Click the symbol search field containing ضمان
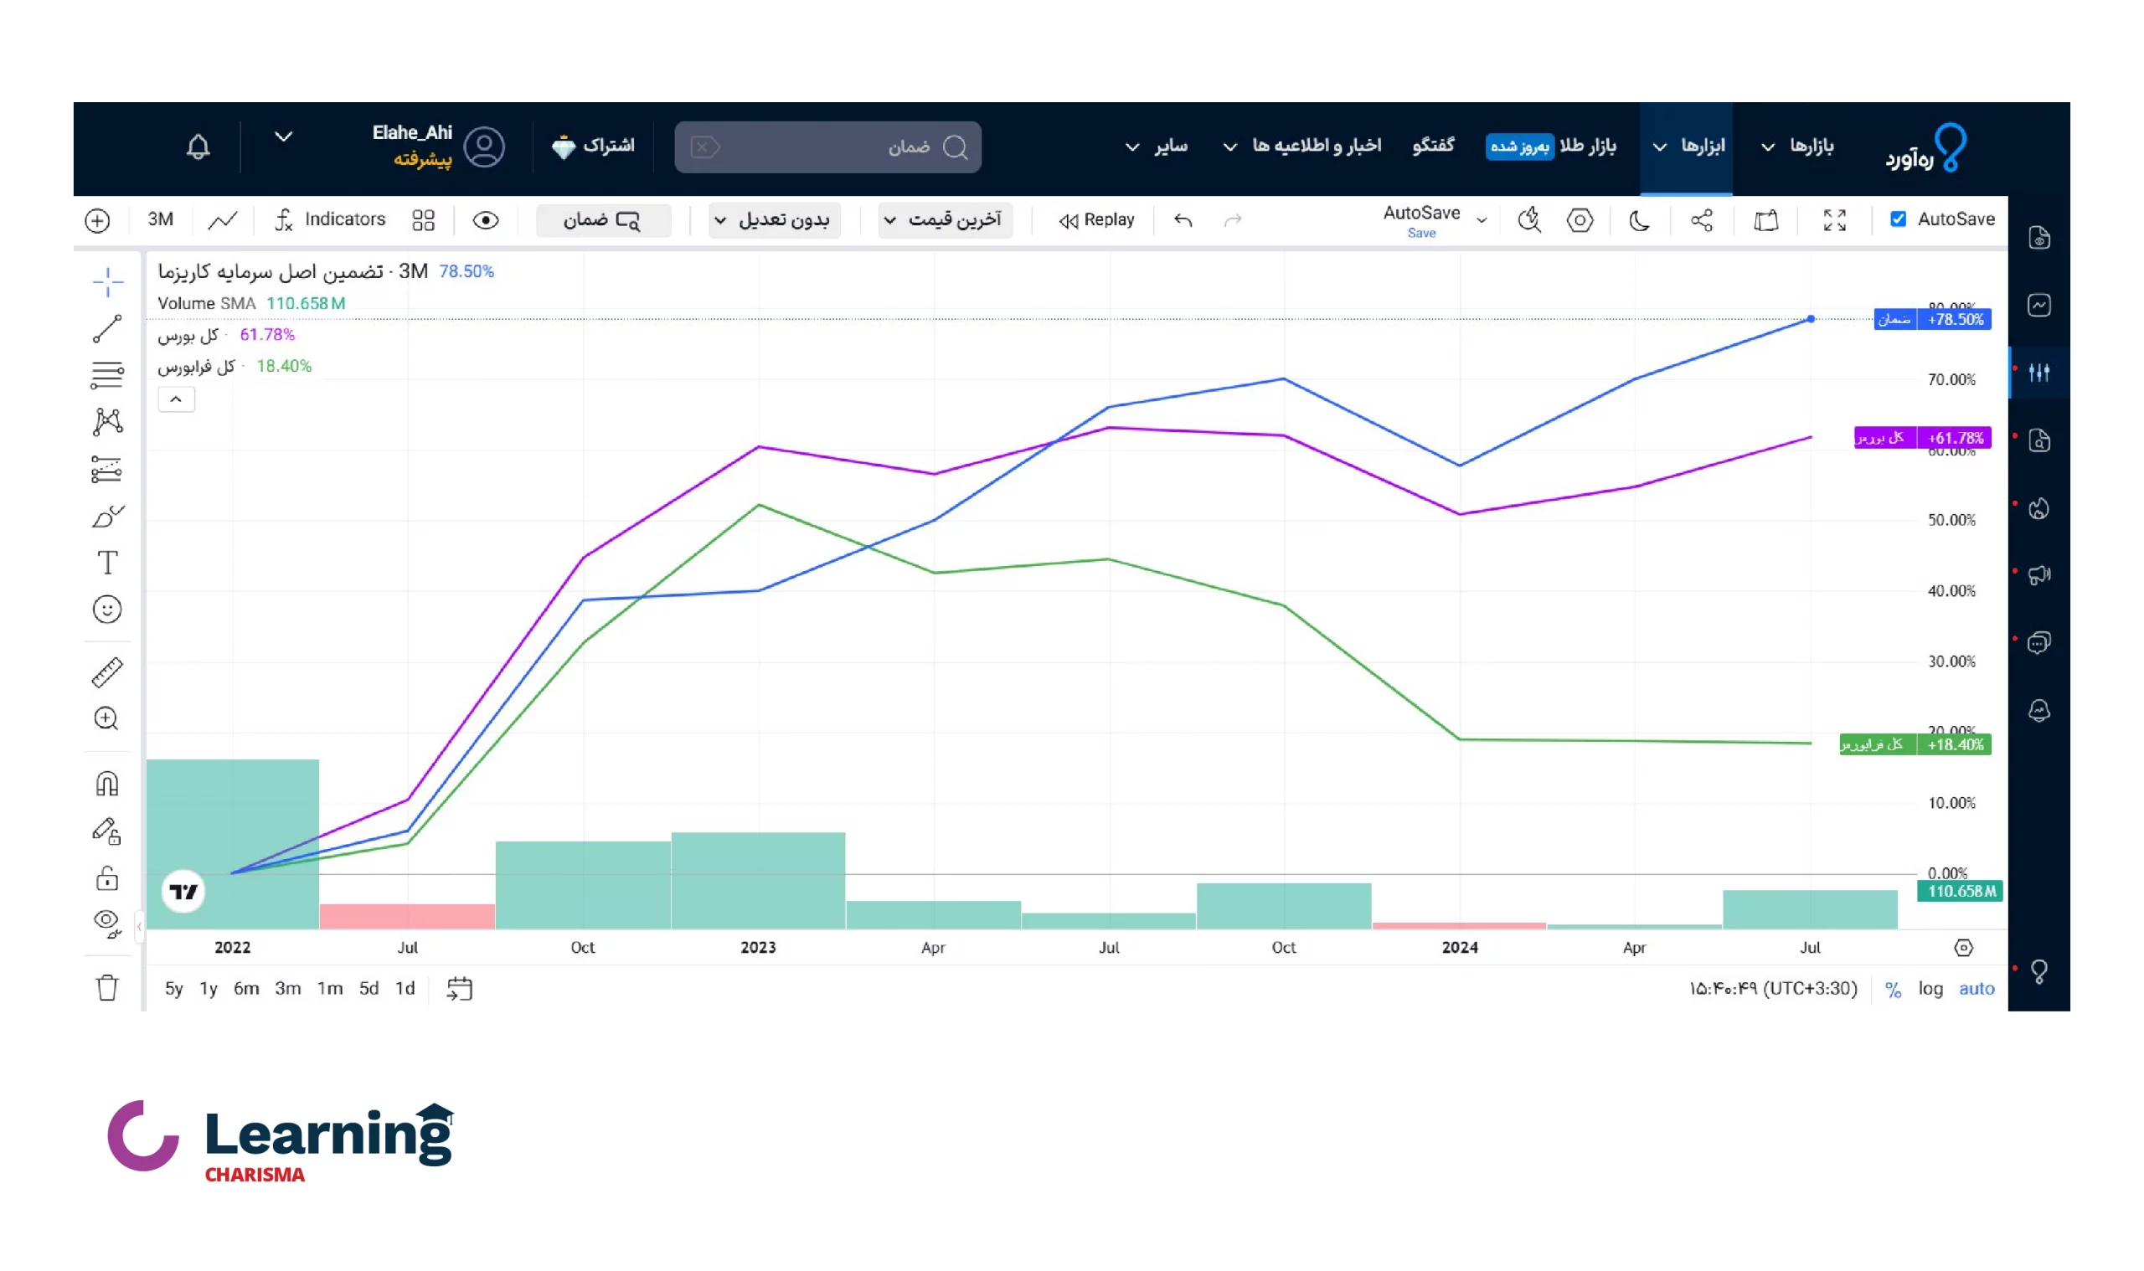 click(827, 147)
